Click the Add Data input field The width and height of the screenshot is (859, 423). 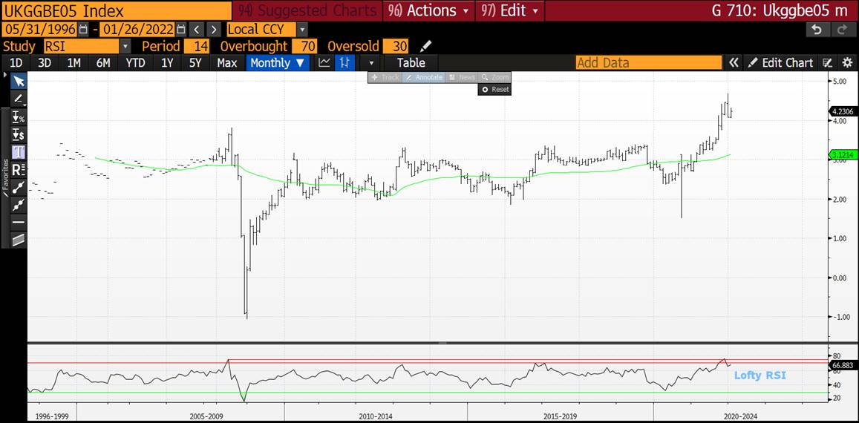click(x=649, y=62)
